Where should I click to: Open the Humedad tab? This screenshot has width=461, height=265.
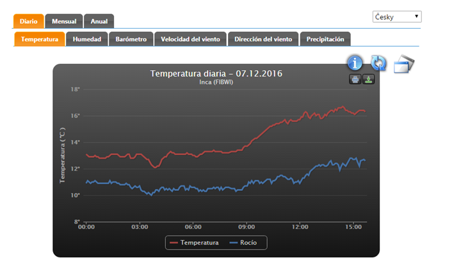pyautogui.click(x=87, y=39)
